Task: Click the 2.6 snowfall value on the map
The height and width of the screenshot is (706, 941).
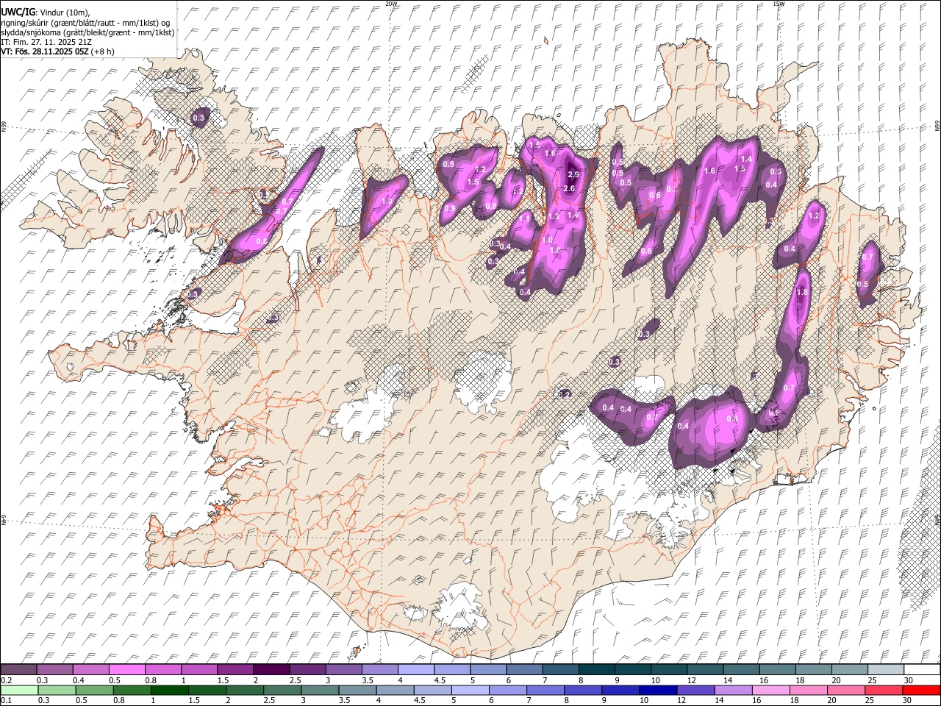Action: point(568,188)
